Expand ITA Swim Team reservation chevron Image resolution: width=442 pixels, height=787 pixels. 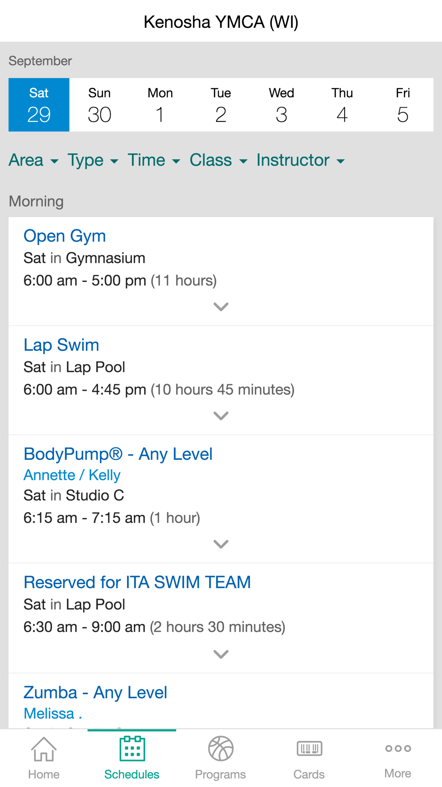point(221,654)
